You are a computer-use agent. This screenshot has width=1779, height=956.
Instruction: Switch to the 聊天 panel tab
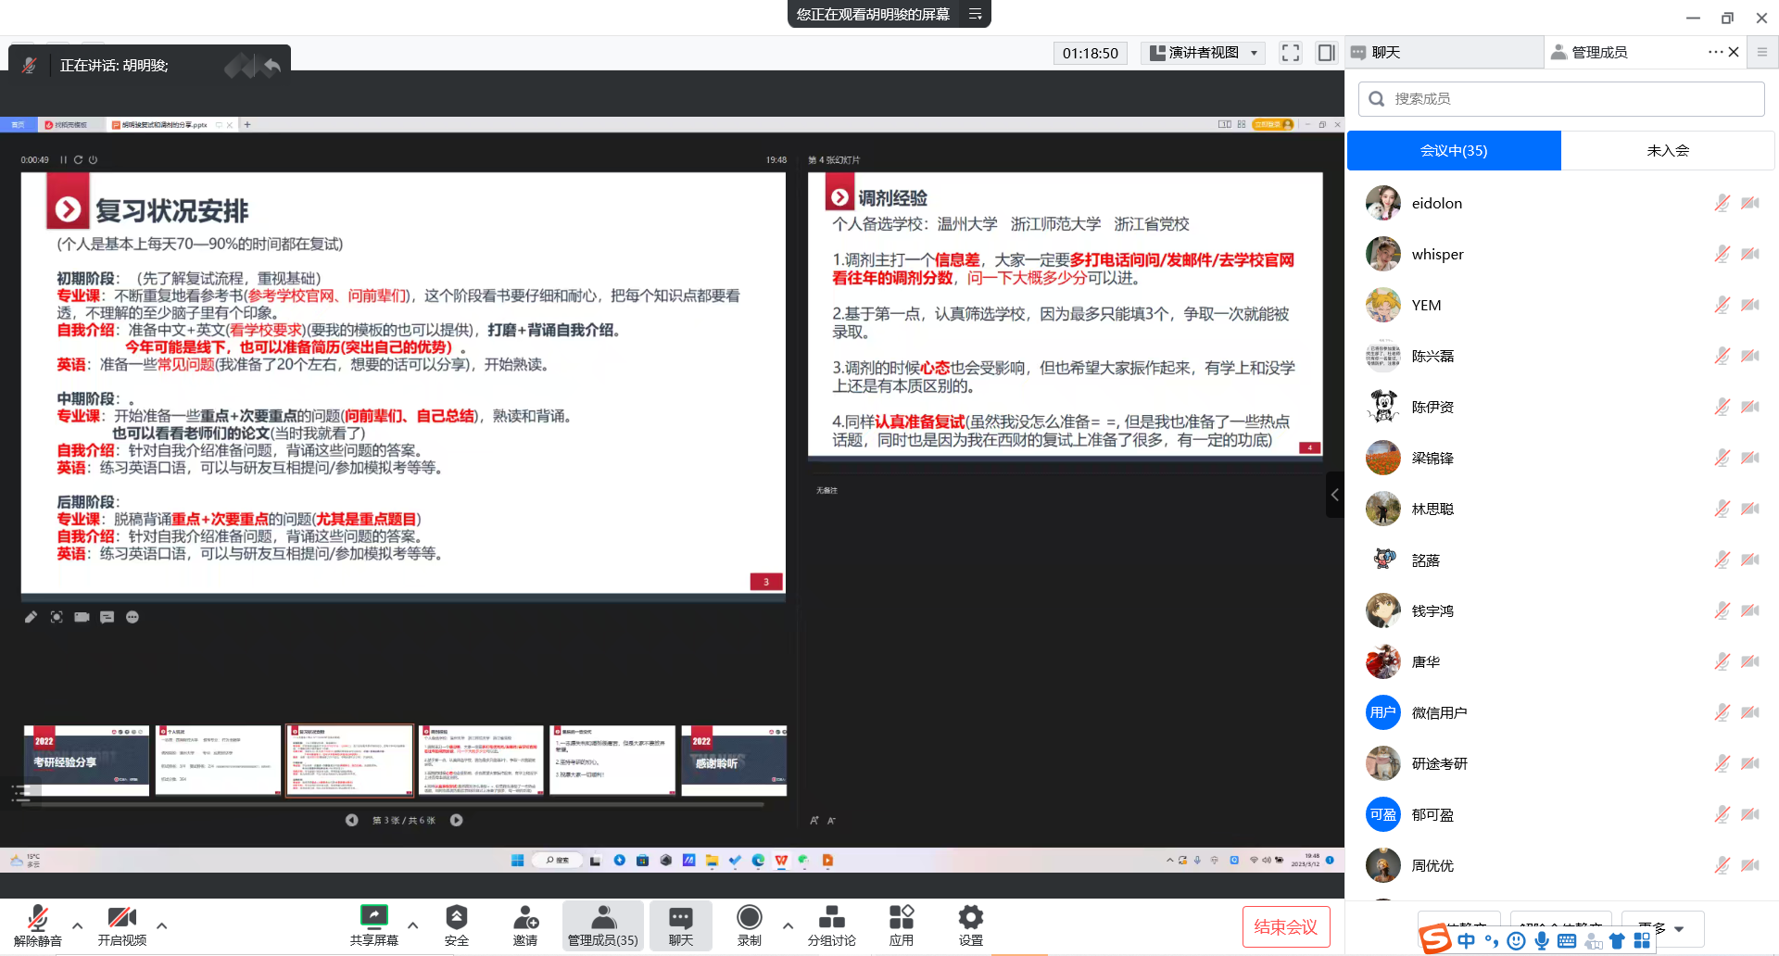[x=1385, y=53]
